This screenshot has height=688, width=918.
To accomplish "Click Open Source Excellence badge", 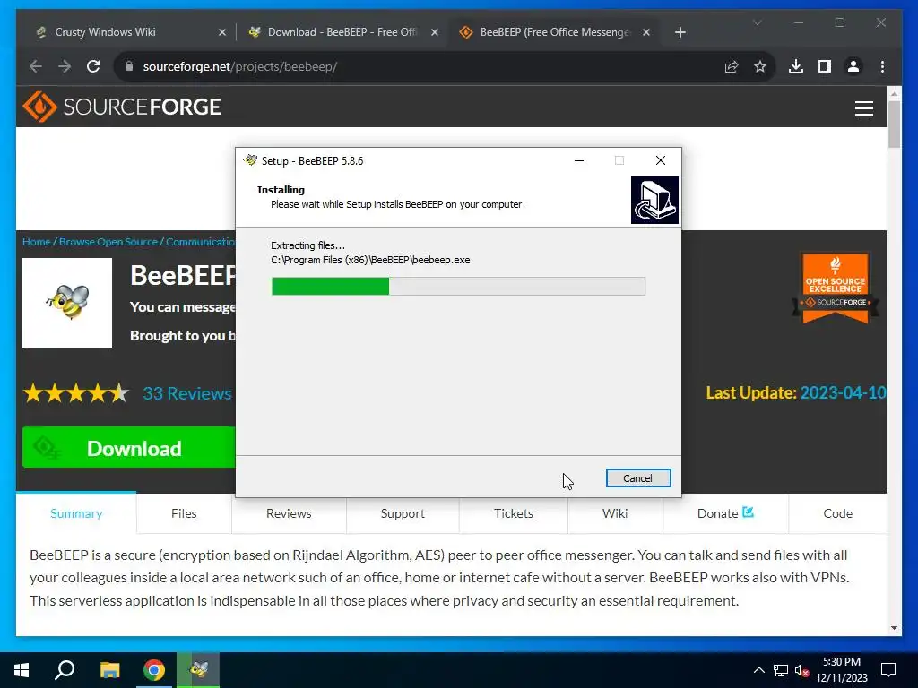I will (836, 288).
